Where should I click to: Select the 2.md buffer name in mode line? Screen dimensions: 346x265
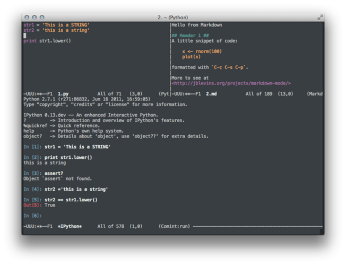[x=211, y=93]
